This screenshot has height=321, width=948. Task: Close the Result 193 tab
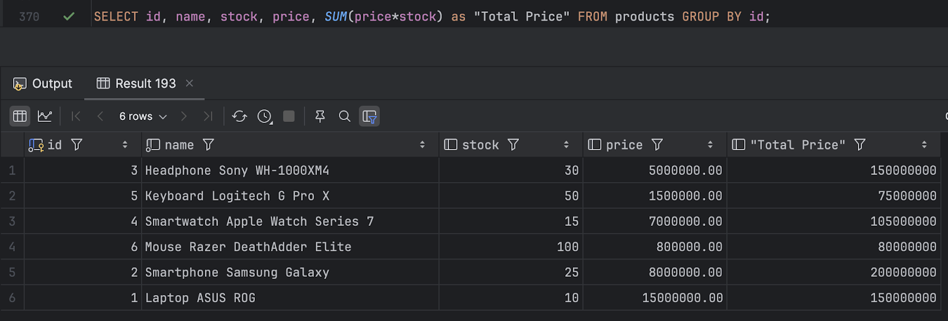[190, 83]
